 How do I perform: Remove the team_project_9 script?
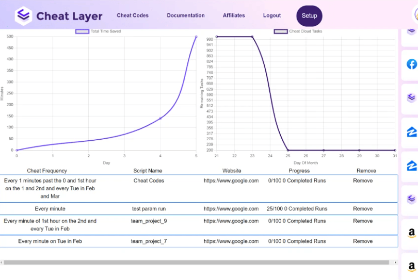pyautogui.click(x=363, y=221)
